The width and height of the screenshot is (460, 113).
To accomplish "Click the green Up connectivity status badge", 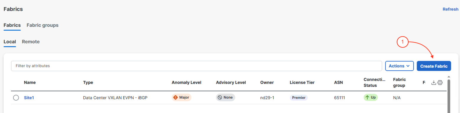I will tap(370, 97).
